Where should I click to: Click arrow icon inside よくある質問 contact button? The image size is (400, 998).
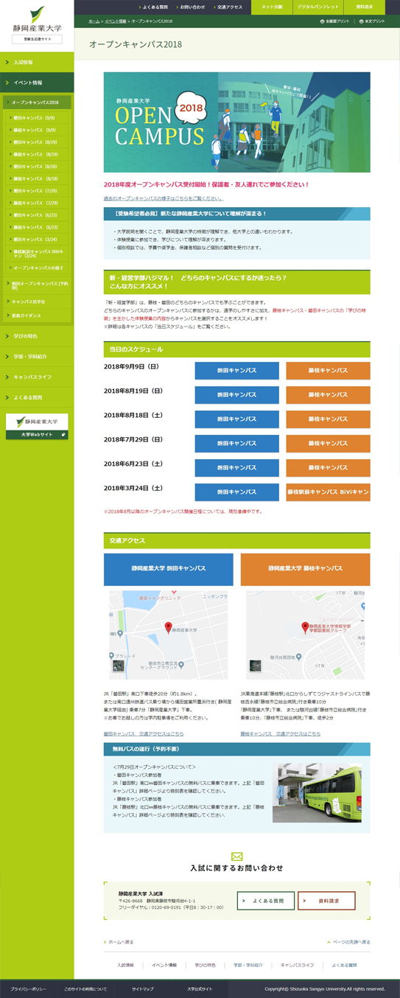(x=245, y=901)
